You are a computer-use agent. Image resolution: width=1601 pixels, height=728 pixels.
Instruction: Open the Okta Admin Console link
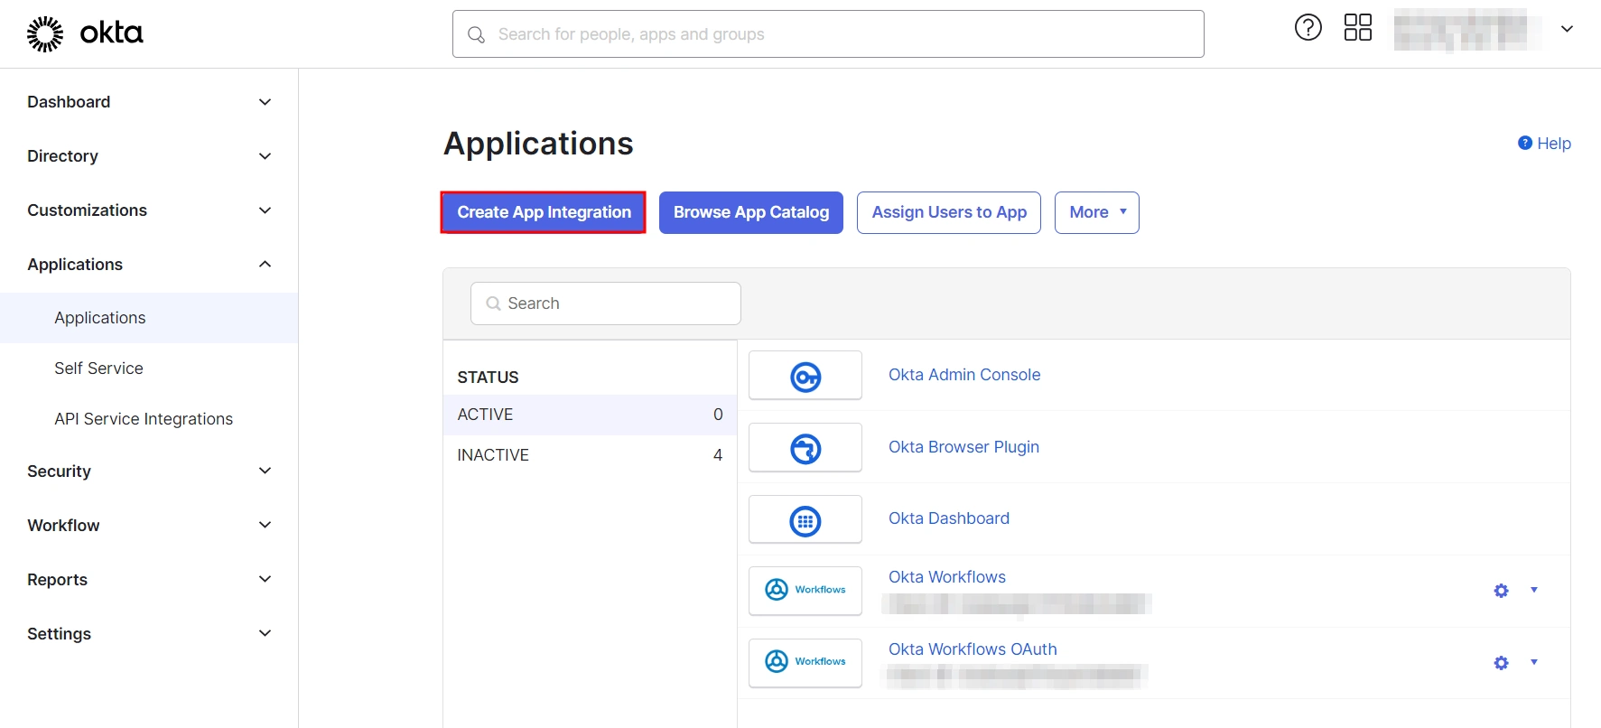pos(963,375)
